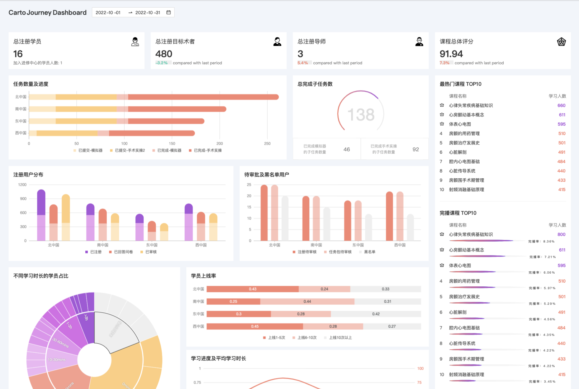Image resolution: width=579 pixels, height=389 pixels.
Task: Click 房颤围手术期管理 row in 最热门课程 TOP10
Action: point(502,180)
